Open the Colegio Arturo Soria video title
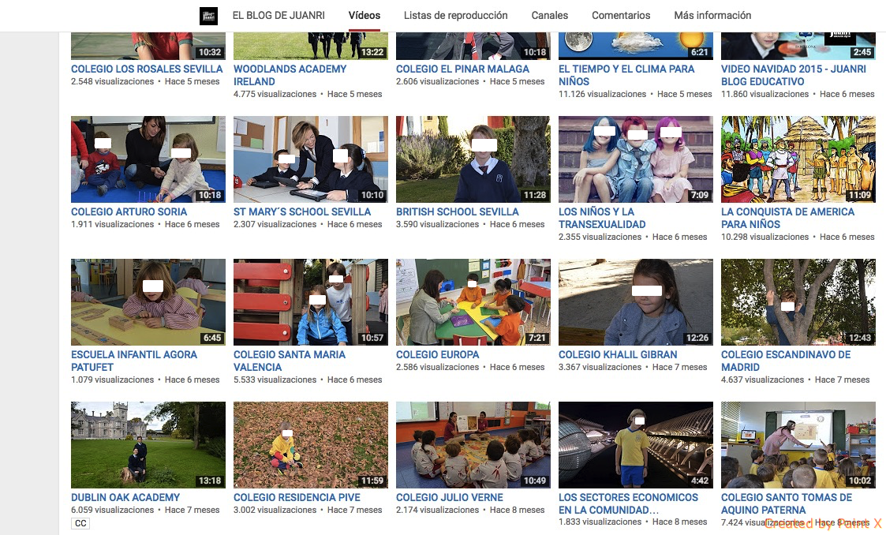The width and height of the screenshot is (886, 535). [x=129, y=211]
